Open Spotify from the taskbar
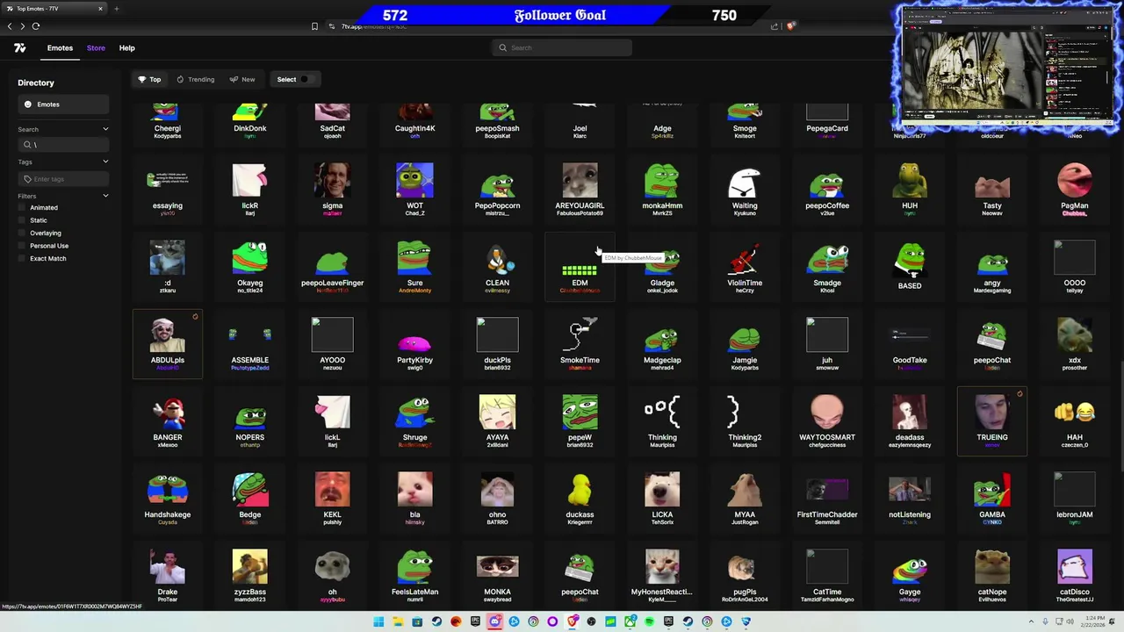Screen dimensions: 1124x632 pyautogui.click(x=649, y=621)
